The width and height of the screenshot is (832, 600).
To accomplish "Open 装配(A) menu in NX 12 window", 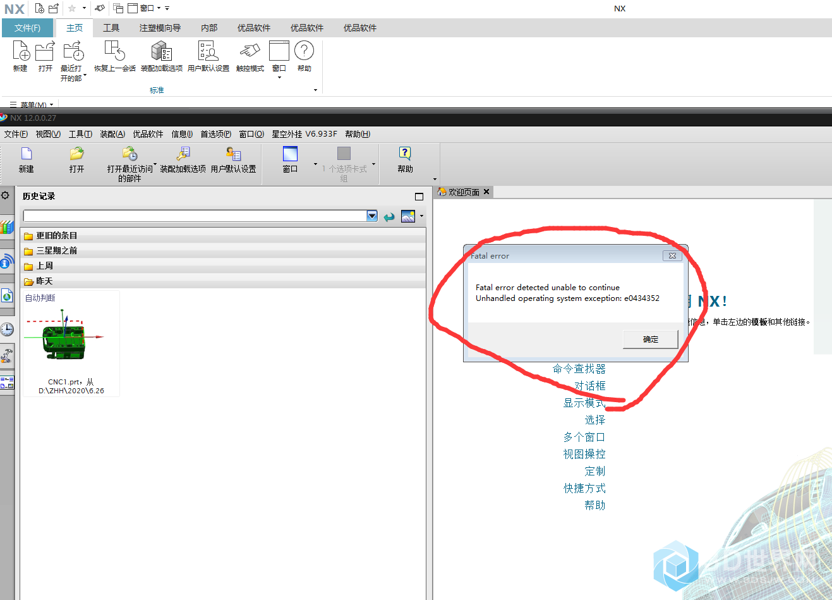I will pyautogui.click(x=112, y=134).
